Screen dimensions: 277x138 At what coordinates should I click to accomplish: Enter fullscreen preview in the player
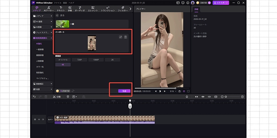point(188,91)
